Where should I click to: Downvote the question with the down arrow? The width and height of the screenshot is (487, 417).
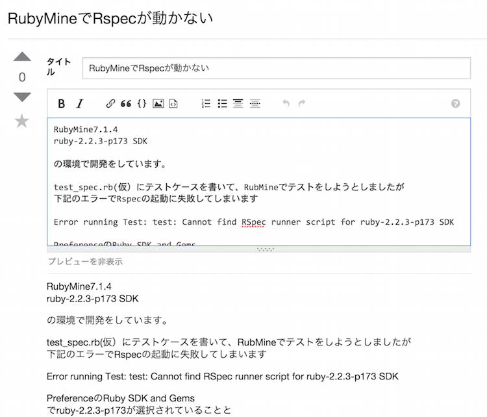point(22,97)
